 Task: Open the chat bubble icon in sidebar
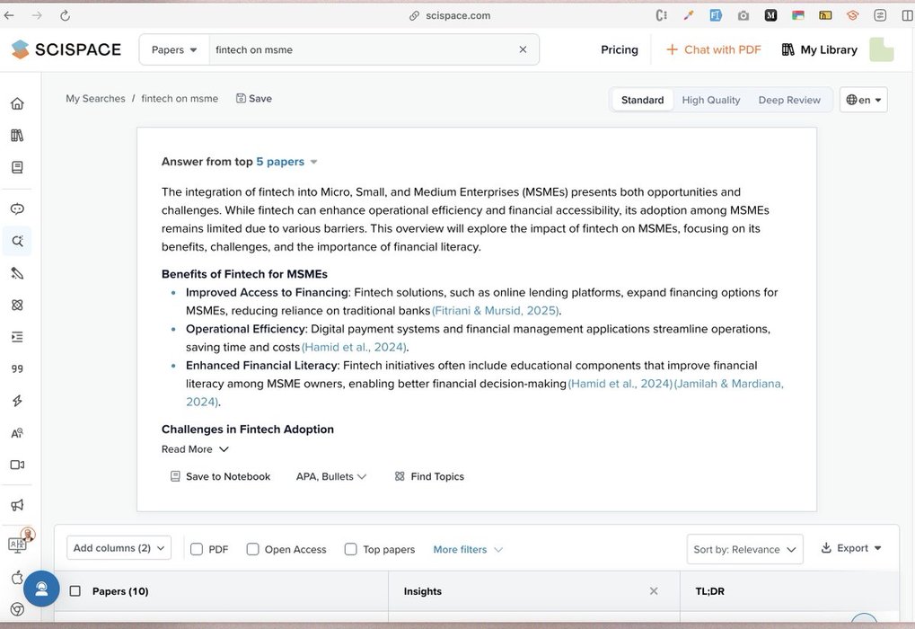point(17,209)
